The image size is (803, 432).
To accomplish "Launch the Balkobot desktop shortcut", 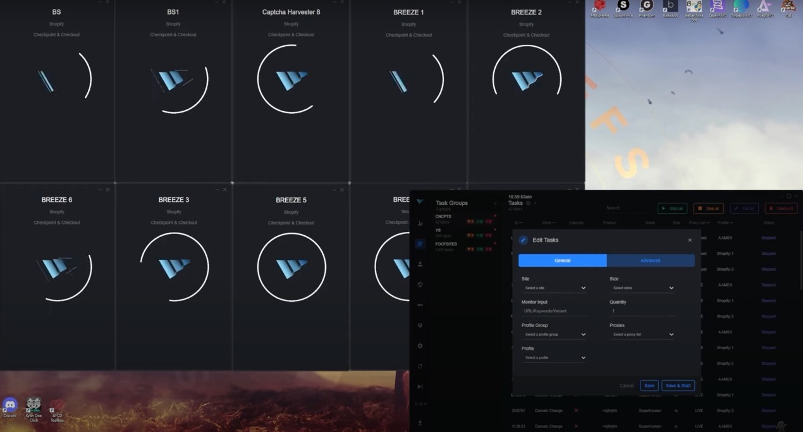I will [x=670, y=8].
